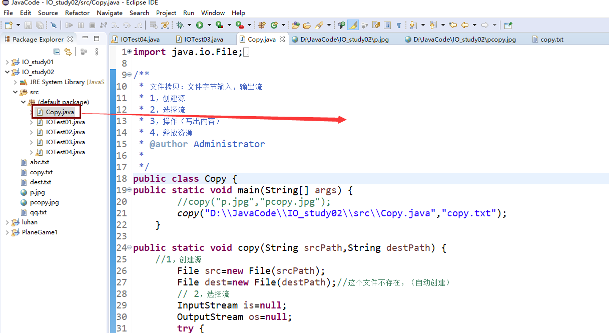The height and width of the screenshot is (333, 609).
Task: Toggle Block Selection mode
Action: 387,25
